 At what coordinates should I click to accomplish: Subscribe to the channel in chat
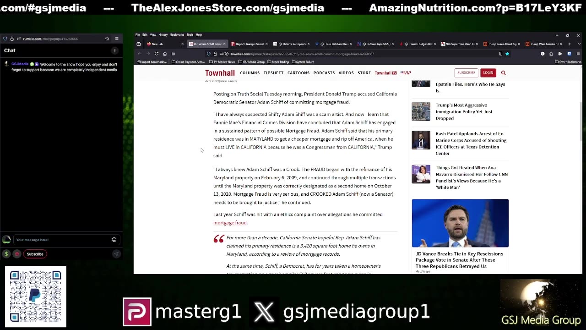click(x=35, y=254)
